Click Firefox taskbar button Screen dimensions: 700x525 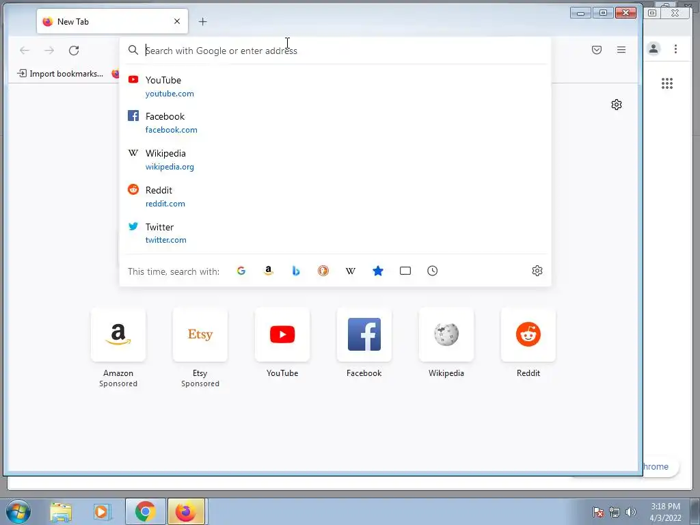tap(186, 511)
